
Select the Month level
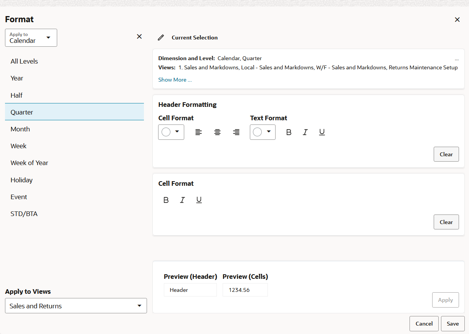point(74,129)
